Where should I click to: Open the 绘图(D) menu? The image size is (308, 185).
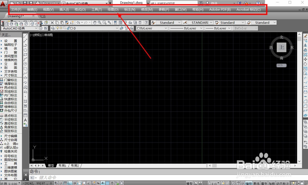tap(113, 10)
